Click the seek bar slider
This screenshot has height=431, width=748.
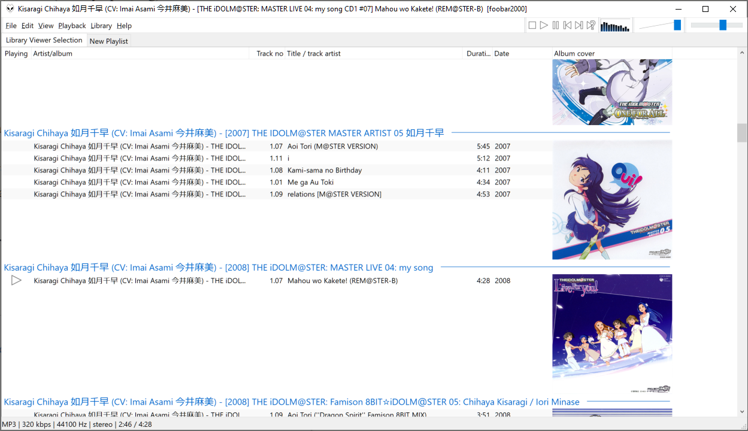tap(716, 25)
